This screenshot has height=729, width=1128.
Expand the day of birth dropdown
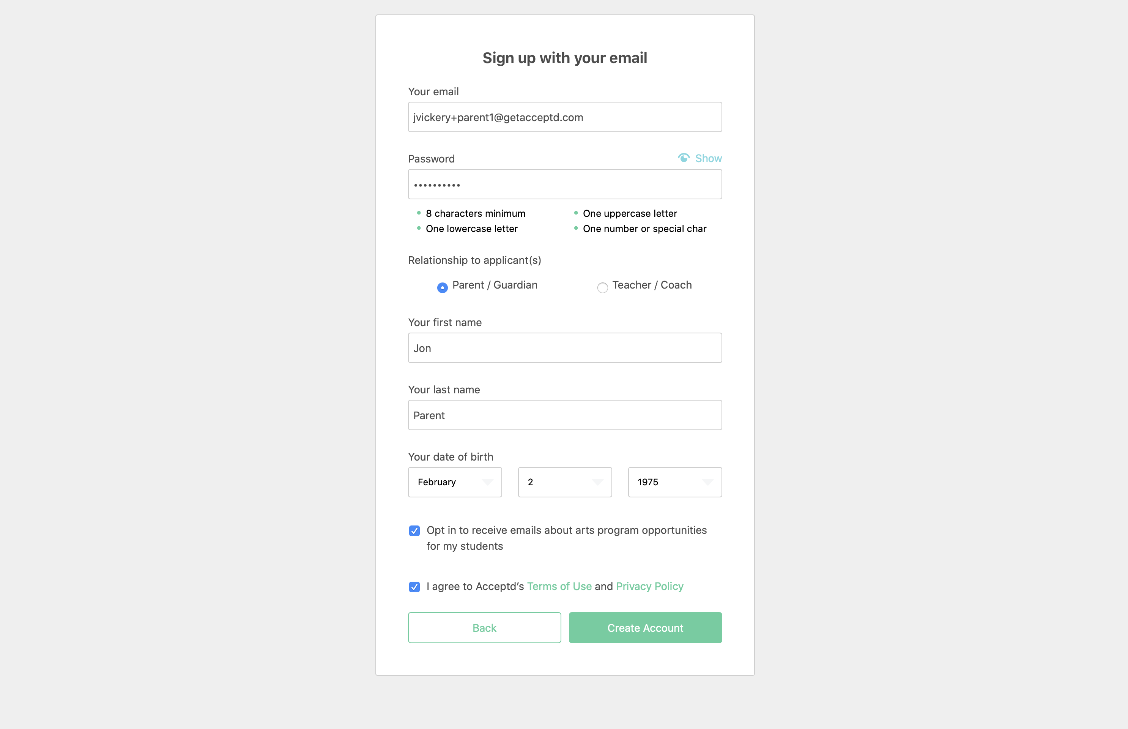pyautogui.click(x=565, y=481)
